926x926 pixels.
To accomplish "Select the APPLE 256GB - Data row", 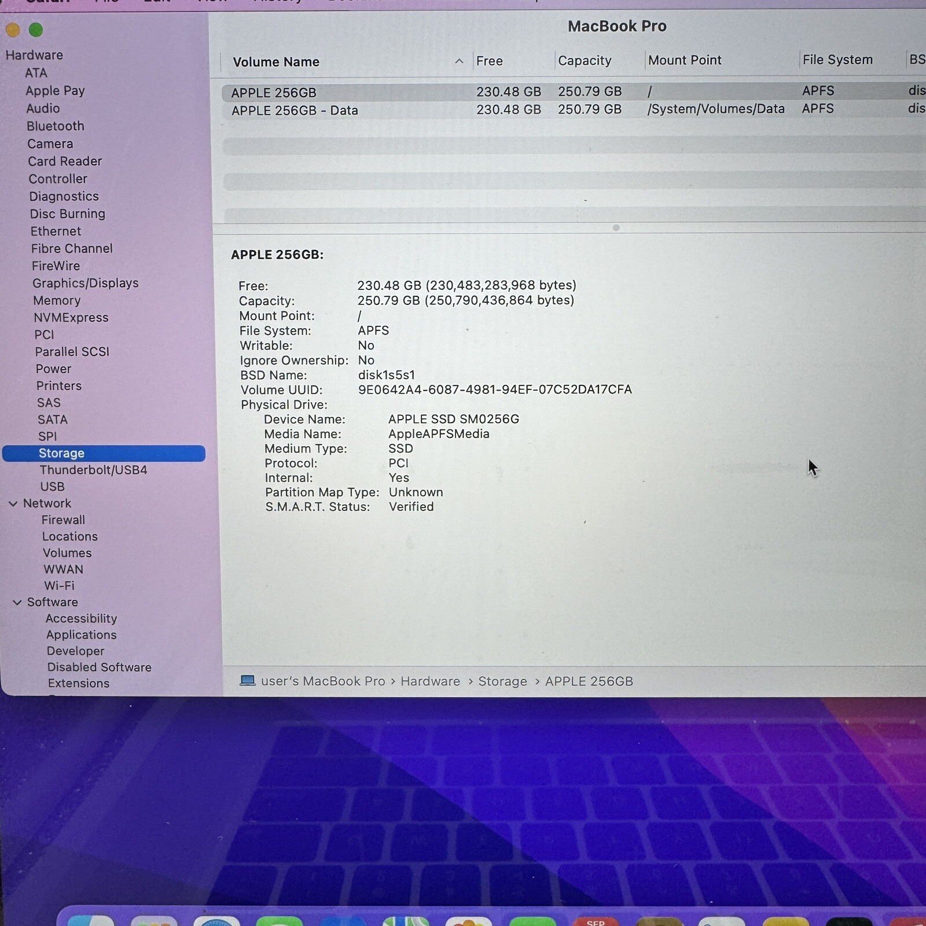I will [x=573, y=110].
